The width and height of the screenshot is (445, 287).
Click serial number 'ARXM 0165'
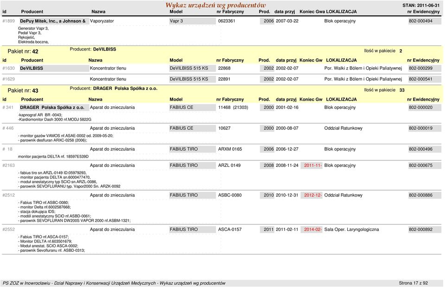click(x=230, y=149)
